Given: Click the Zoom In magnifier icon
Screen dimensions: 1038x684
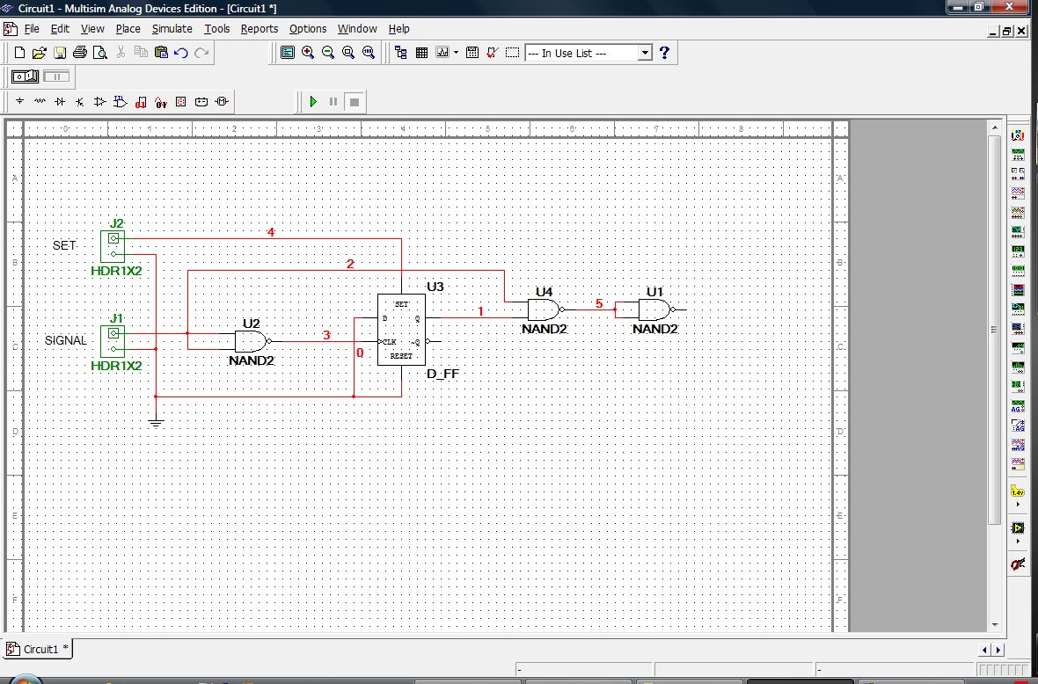Looking at the screenshot, I should pos(308,53).
